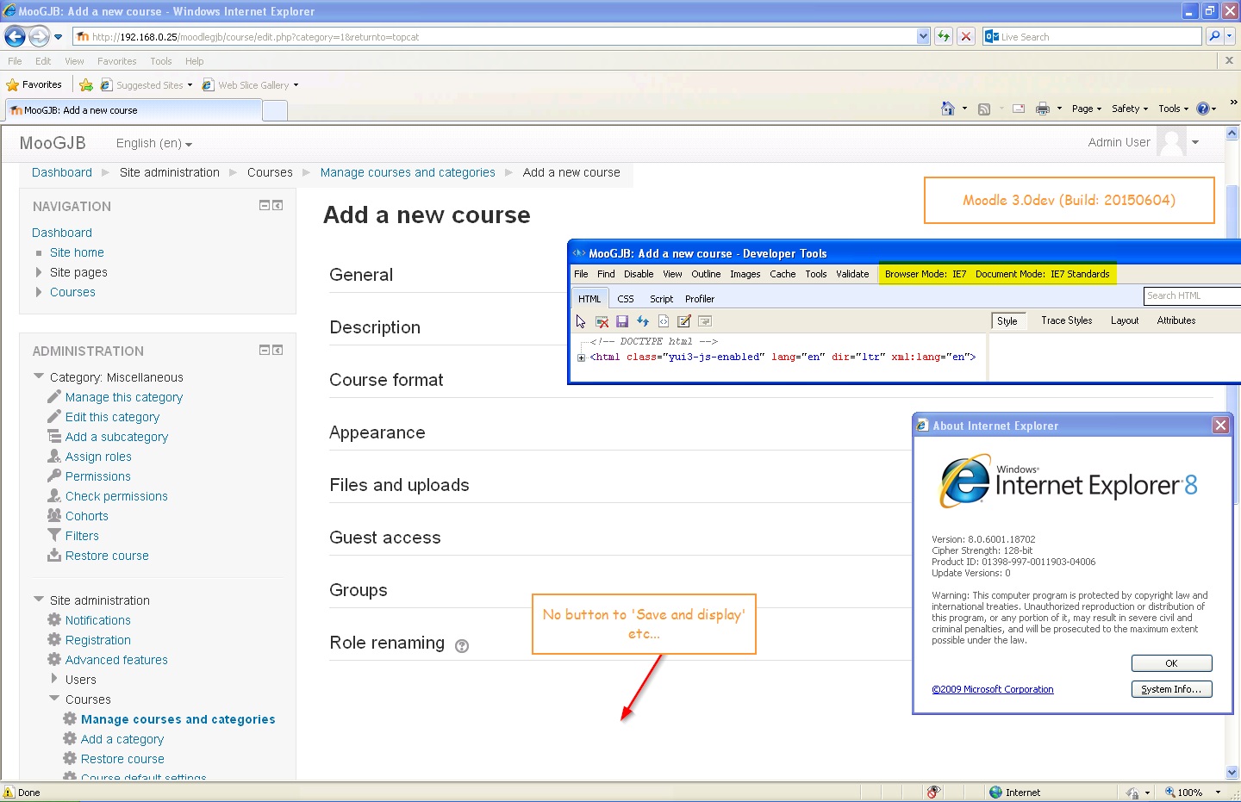
Task: Click the blue Help question mark icon
Action: (x=1203, y=109)
